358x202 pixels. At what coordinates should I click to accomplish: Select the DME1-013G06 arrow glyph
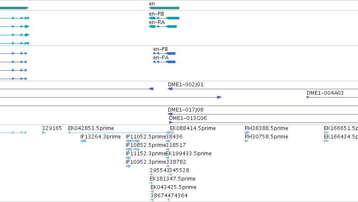(170, 122)
